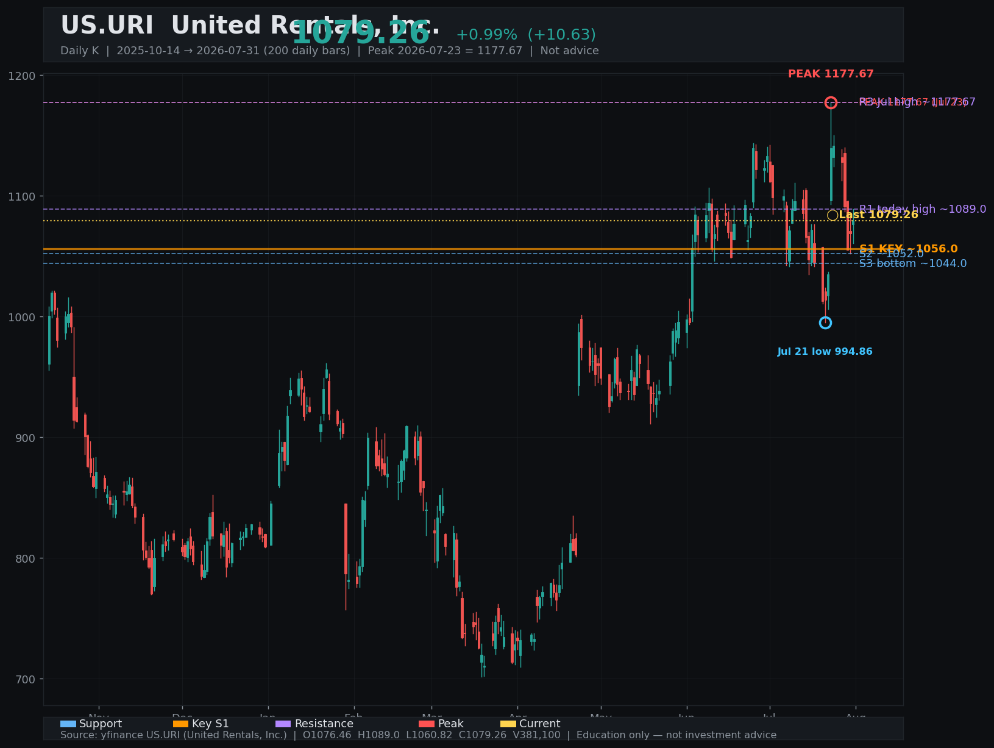
Task: Click the blue Support legend swatch
Action: click(x=68, y=724)
